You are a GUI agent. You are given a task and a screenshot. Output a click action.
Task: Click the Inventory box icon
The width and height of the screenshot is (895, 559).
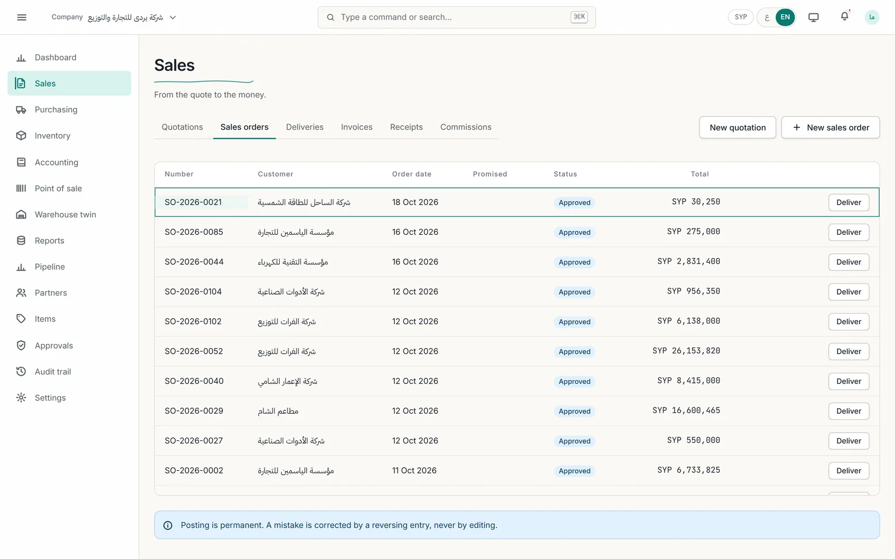pos(21,136)
